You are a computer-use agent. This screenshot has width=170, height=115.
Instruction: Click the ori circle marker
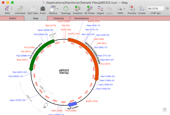click(46, 105)
